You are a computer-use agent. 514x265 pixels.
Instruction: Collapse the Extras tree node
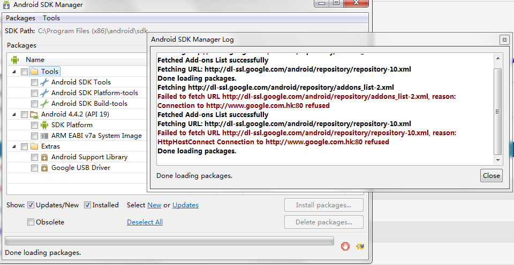point(14,146)
